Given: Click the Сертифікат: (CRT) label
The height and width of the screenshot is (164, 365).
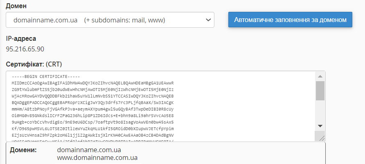Looking at the screenshot, I should point(34,64).
